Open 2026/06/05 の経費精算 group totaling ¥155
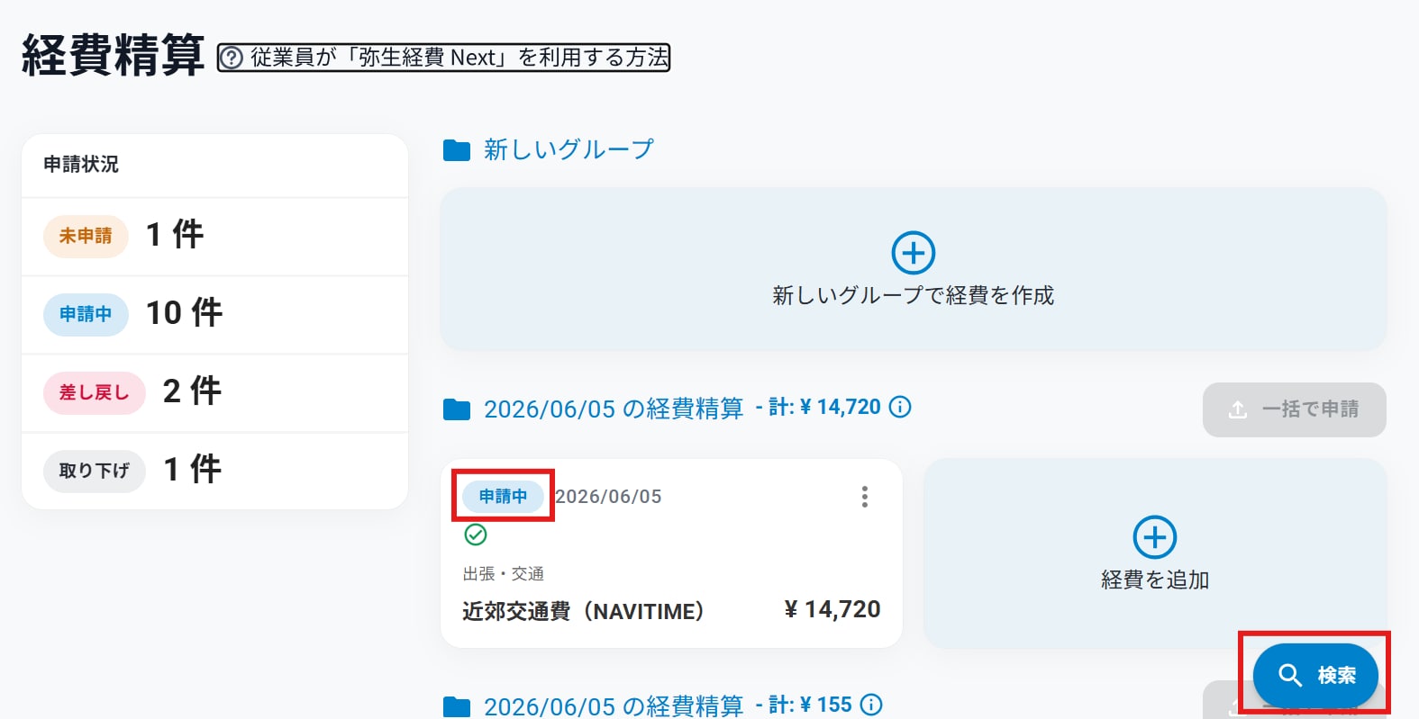 click(614, 706)
